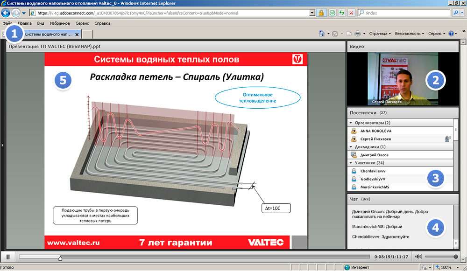Click the host icon beside ANNA KOROLEVA

pyautogui.click(x=354, y=131)
